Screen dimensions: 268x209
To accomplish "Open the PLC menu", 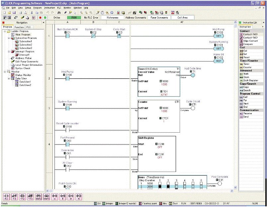I will [x=59, y=7].
